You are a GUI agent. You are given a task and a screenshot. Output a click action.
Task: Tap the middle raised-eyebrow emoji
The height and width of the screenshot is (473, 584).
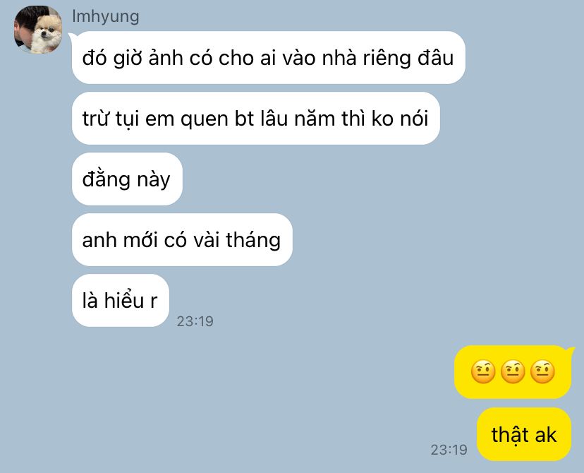(513, 371)
